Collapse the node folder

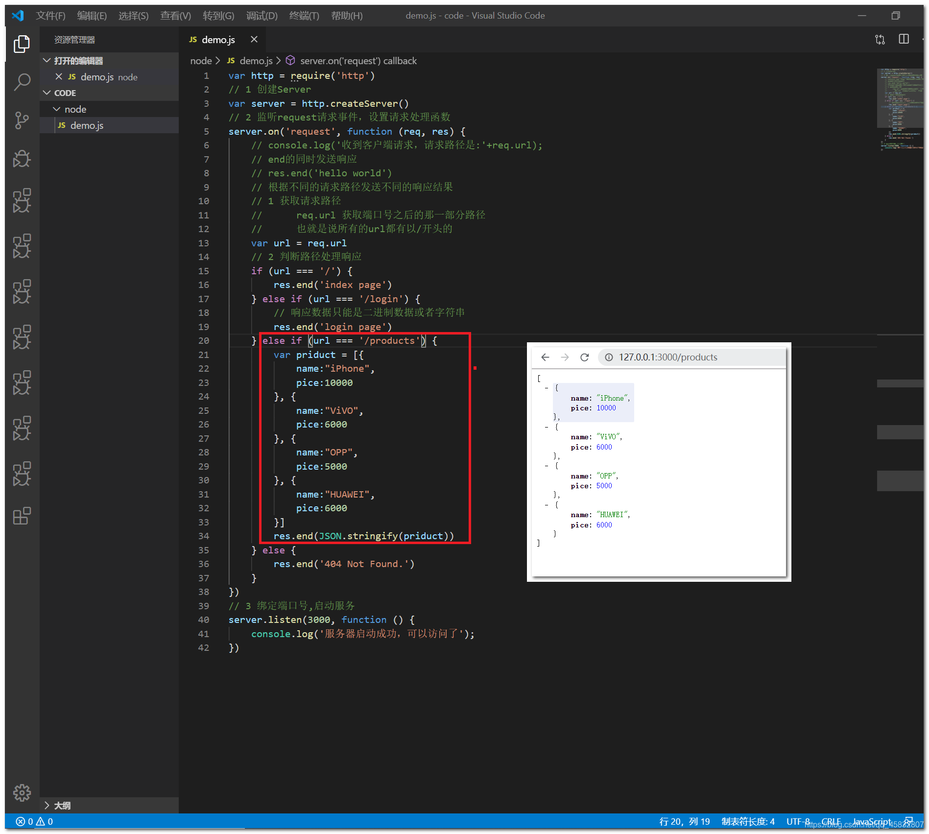coord(109,109)
